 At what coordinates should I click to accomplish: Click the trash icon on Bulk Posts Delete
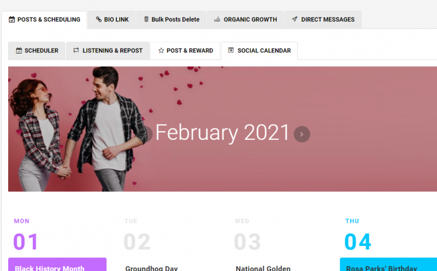point(146,19)
